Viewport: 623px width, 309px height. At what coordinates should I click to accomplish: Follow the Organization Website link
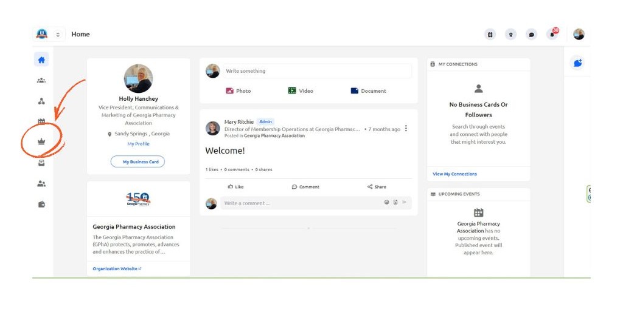(117, 268)
